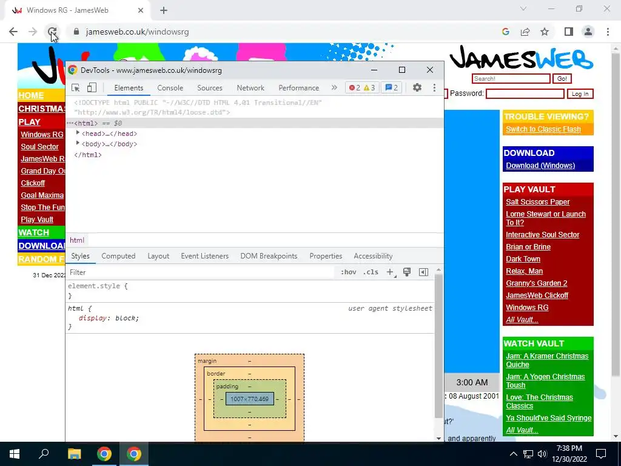This screenshot has height=466, width=621.
Task: Open Salt Scissors Paper link
Action: pos(537,202)
